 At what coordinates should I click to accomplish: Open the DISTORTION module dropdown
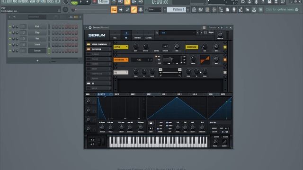(121, 60)
